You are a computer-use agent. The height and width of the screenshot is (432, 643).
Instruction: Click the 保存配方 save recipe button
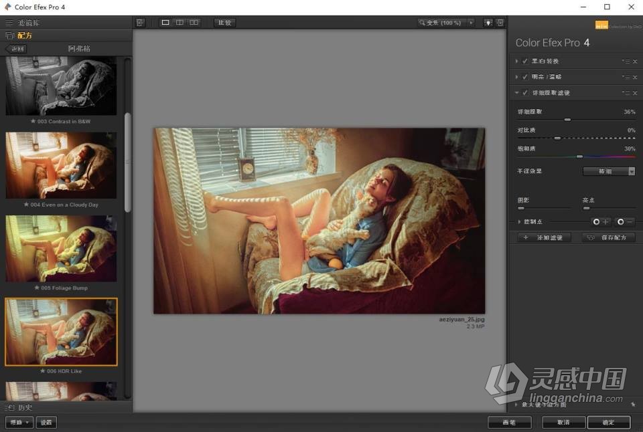pyautogui.click(x=609, y=237)
